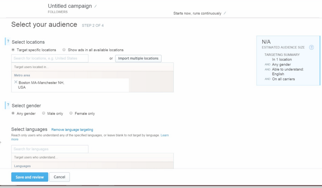The image size is (322, 188).
Task: Edit the campaign schedule pencil icon
Action: tap(225, 13)
